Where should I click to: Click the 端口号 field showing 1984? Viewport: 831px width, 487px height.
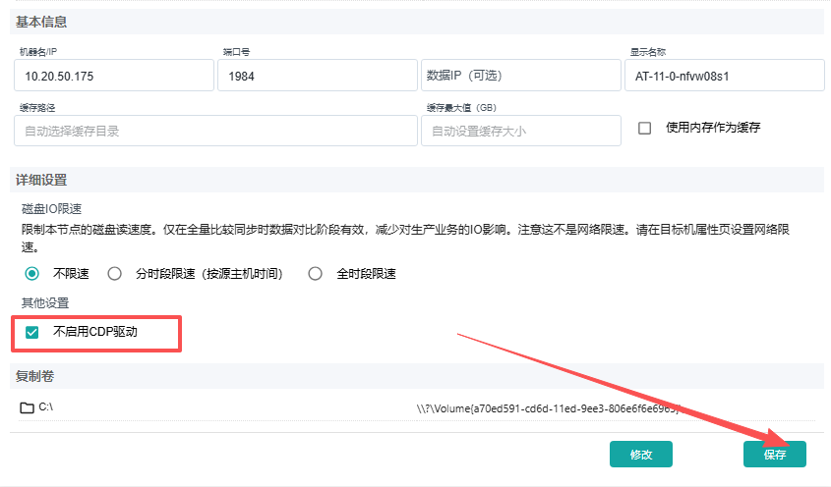[x=317, y=76]
